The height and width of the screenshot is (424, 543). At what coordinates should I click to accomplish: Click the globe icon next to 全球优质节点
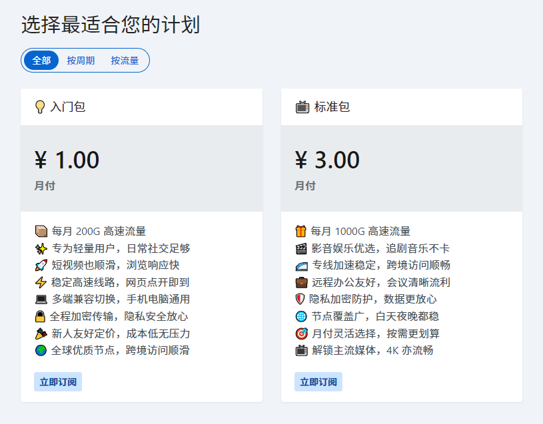coord(41,350)
